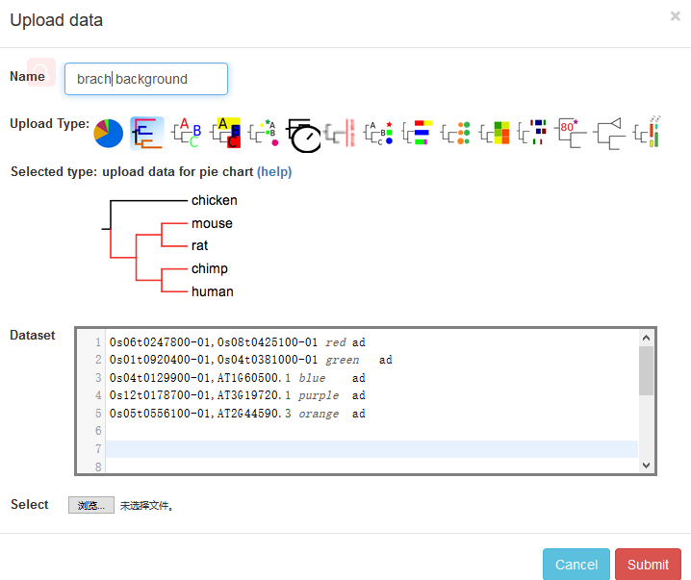Select the collapsed triangle clade icon

click(609, 133)
